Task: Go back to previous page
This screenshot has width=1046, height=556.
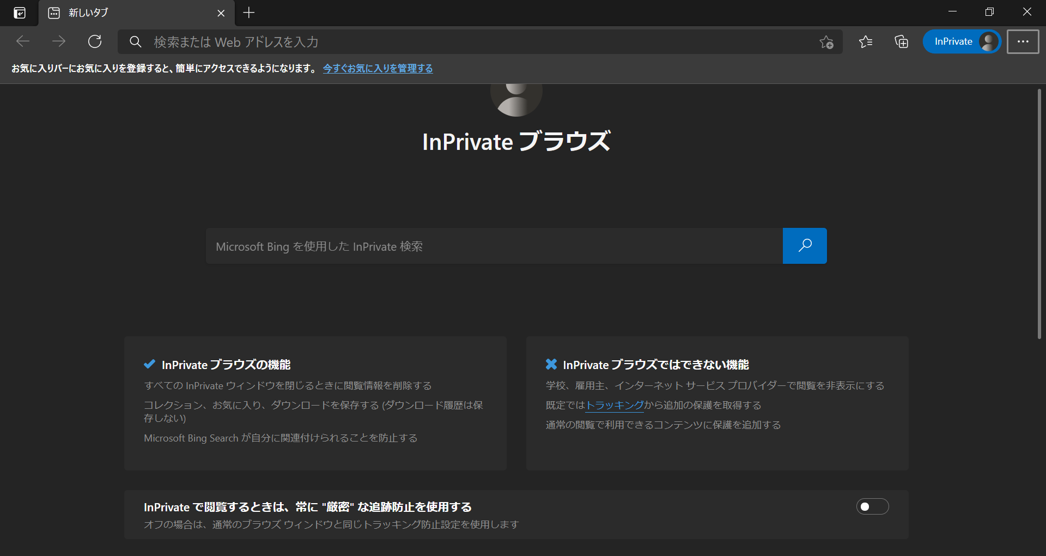Action: tap(23, 41)
